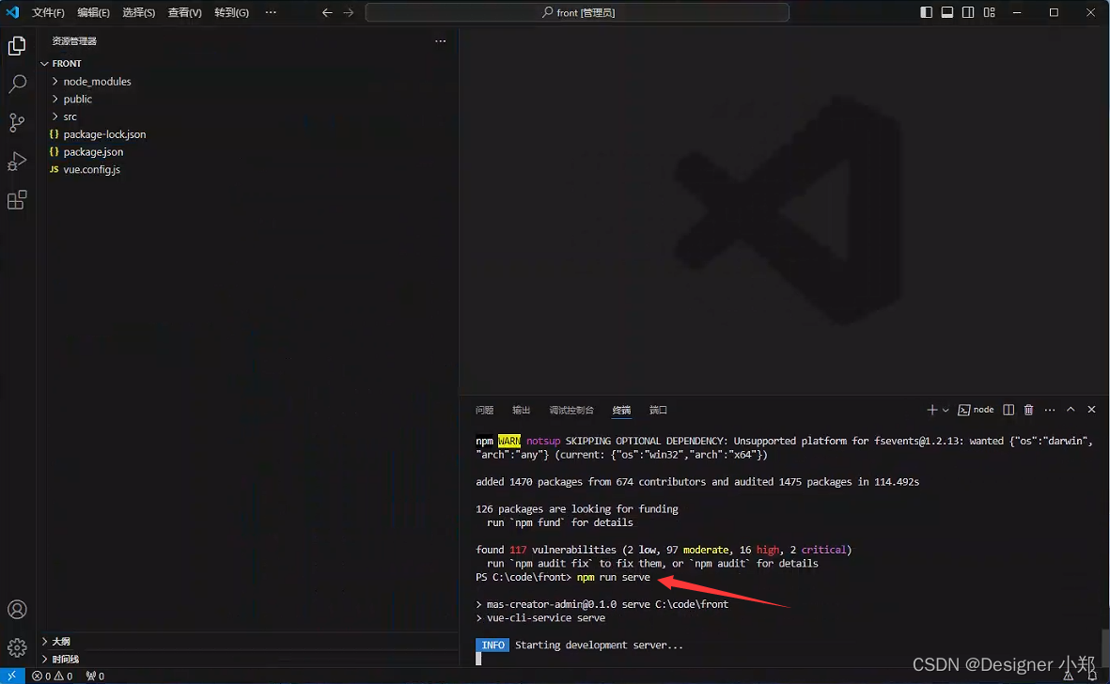Toggle the secondary side bar layout icon
Screen dimensions: 1110x684
pos(968,12)
